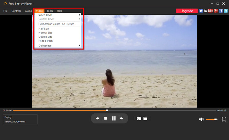Screen dimensions: 229x140
Task: Click the red Upgrade button
Action: point(187,11)
